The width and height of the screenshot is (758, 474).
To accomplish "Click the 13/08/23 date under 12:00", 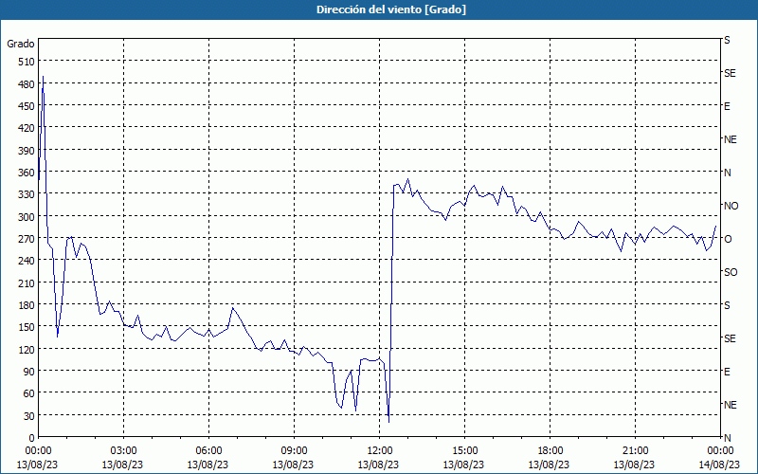I will pos(378,465).
